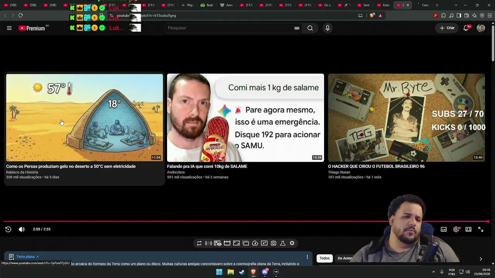Open the Brave Rewards triangle icon
The width and height of the screenshot is (495, 278).
[380, 15]
